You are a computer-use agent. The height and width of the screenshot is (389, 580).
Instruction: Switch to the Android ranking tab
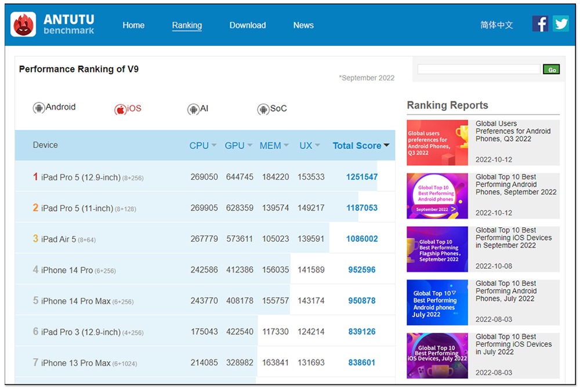(55, 108)
